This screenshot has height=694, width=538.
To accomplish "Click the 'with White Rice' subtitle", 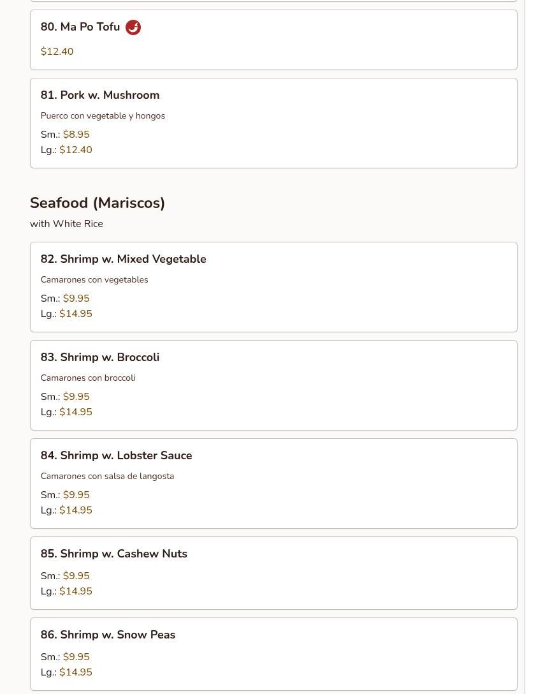I will pos(66,224).
